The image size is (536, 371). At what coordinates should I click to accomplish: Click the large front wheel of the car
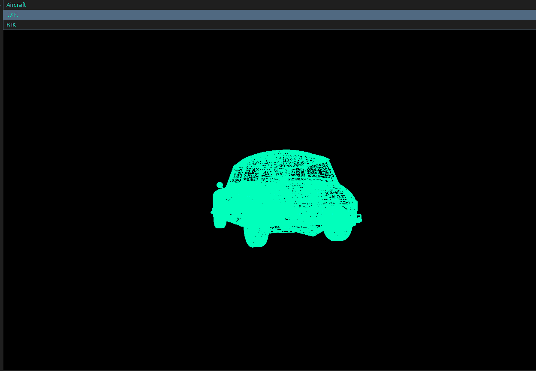[x=256, y=235]
